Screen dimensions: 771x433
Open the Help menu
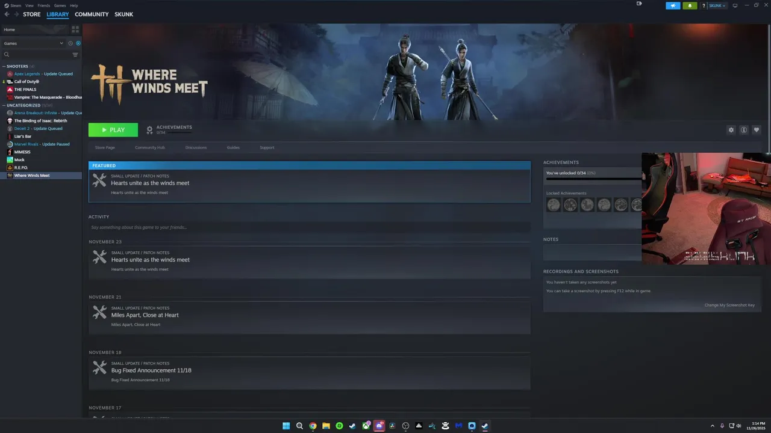(x=73, y=5)
